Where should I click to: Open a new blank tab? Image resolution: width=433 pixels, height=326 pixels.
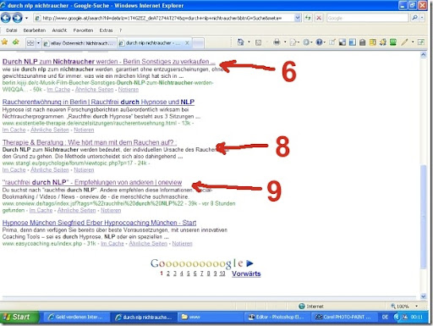click(x=199, y=43)
